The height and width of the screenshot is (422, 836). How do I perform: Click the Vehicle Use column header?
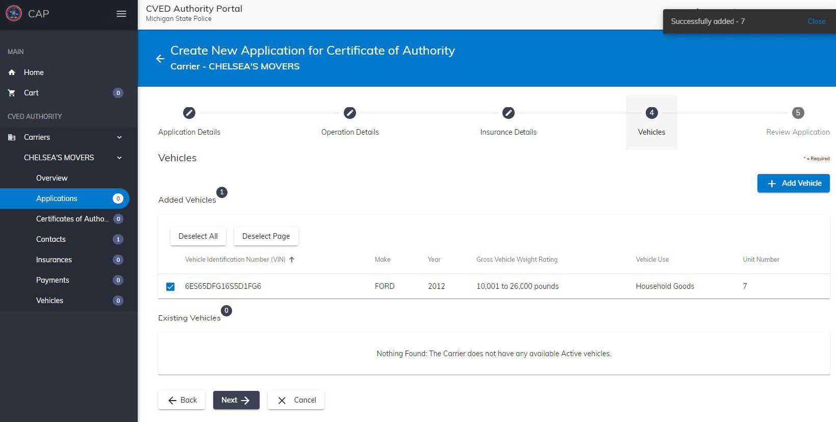click(652, 259)
